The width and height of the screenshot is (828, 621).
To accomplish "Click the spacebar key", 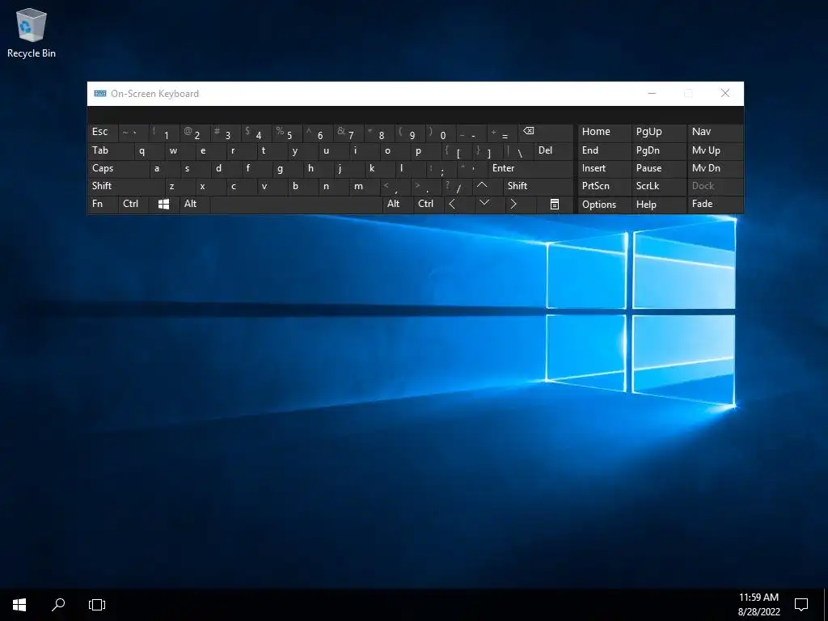I will coord(296,204).
